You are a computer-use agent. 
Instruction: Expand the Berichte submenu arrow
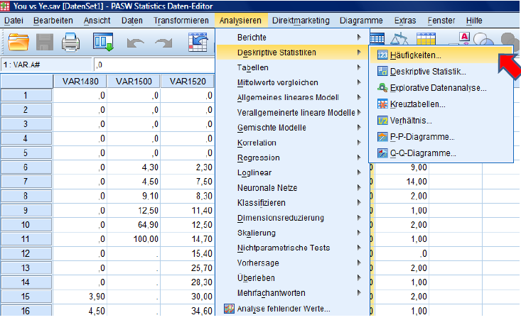pyautogui.click(x=359, y=37)
